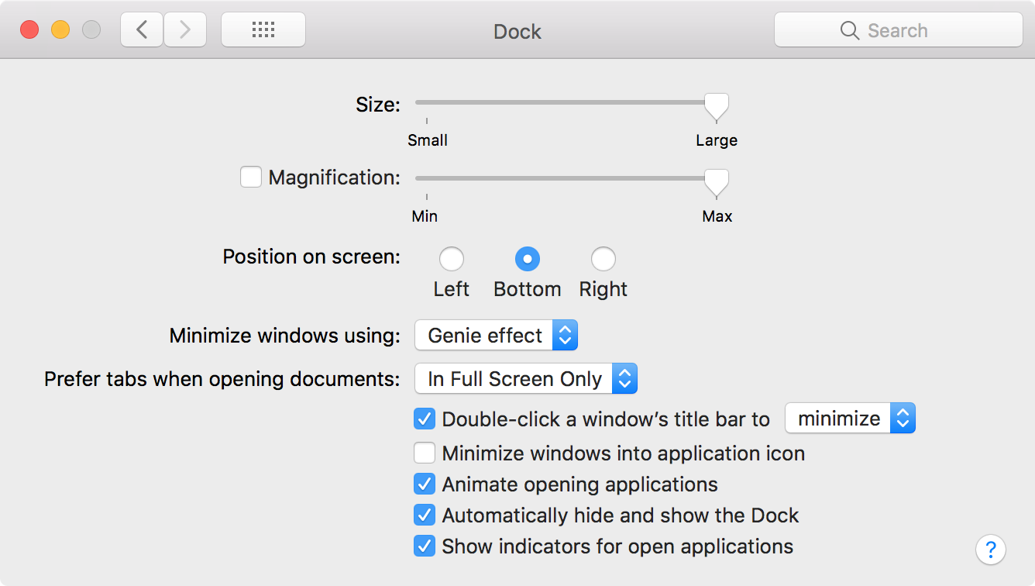Enable the Magnification checkbox

(x=251, y=178)
